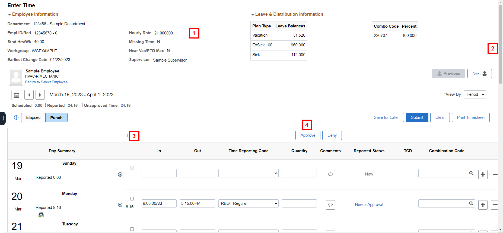Click the Vacation leave balance 31.520
The height and width of the screenshot is (233, 503).
pyautogui.click(x=299, y=35)
